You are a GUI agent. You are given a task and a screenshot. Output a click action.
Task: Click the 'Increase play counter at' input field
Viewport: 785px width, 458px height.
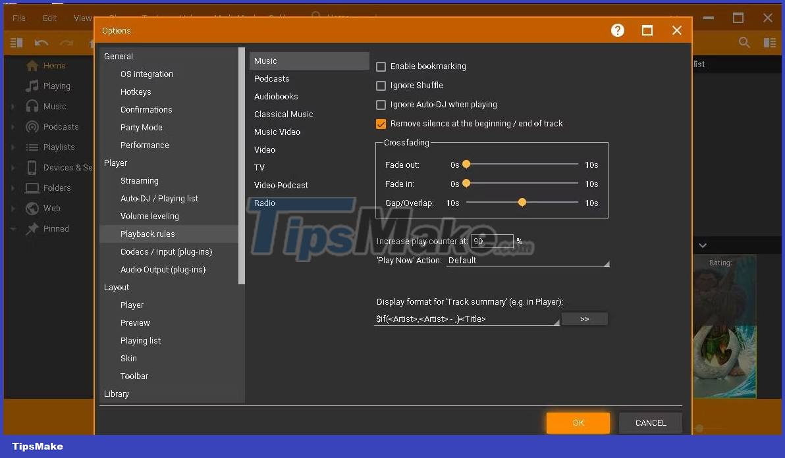coord(491,241)
